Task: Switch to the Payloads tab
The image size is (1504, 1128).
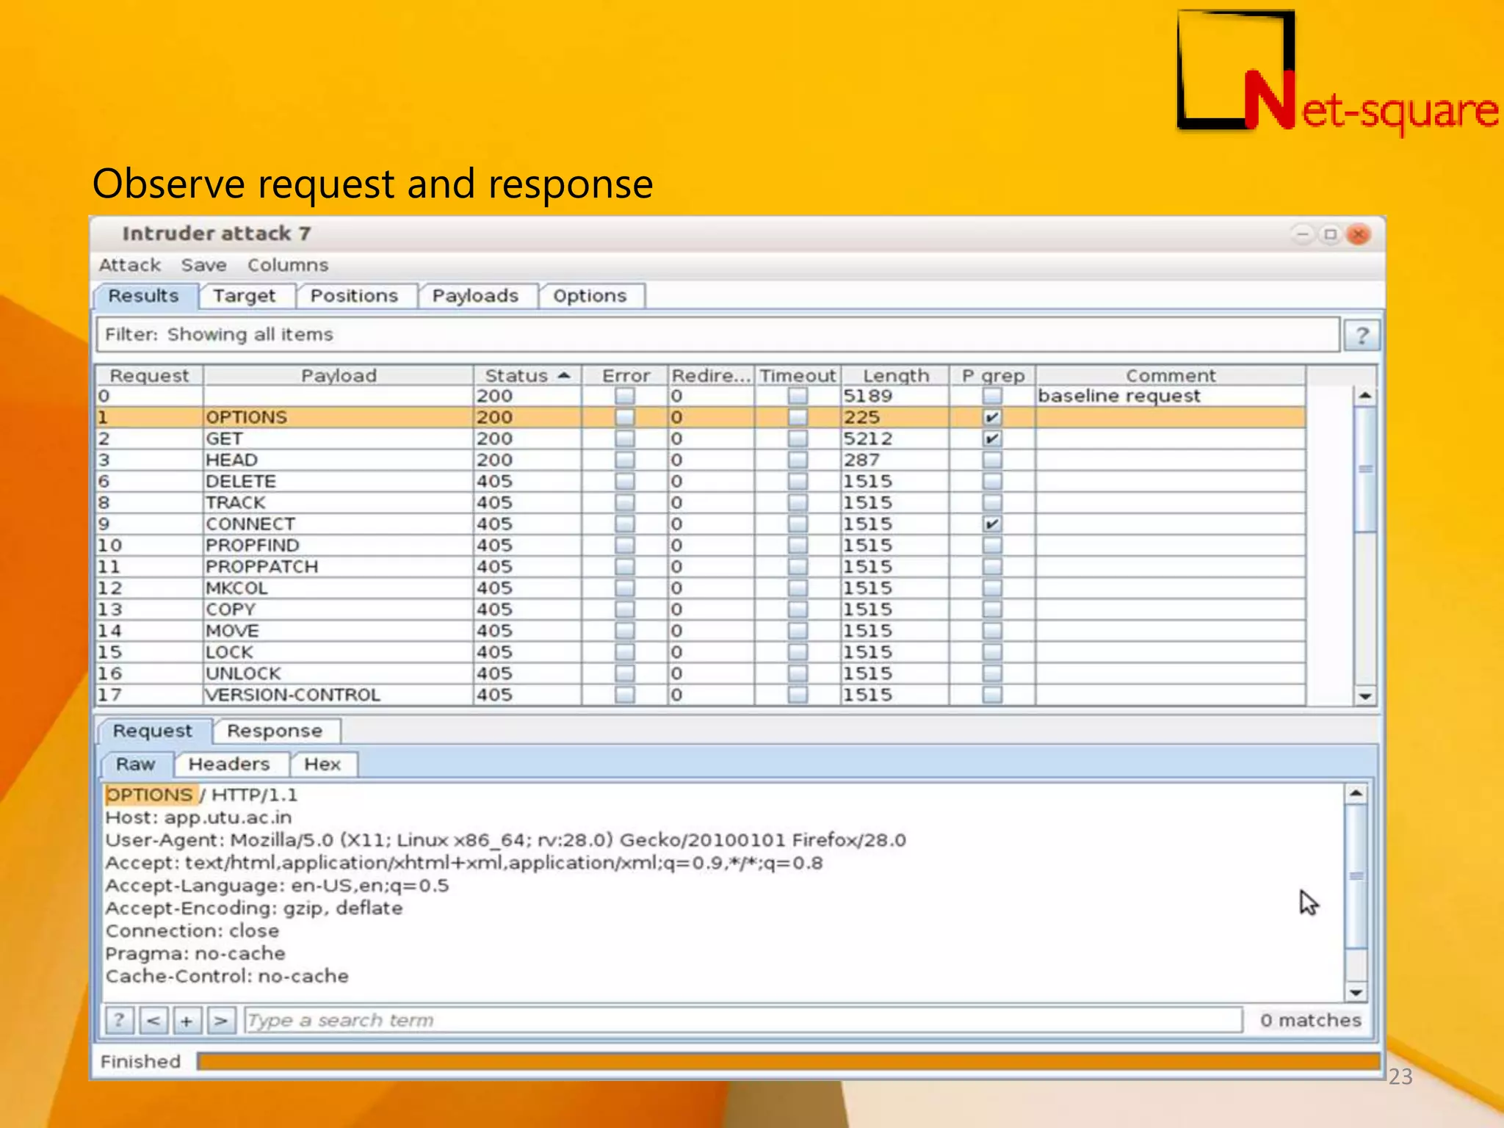Action: (x=475, y=296)
